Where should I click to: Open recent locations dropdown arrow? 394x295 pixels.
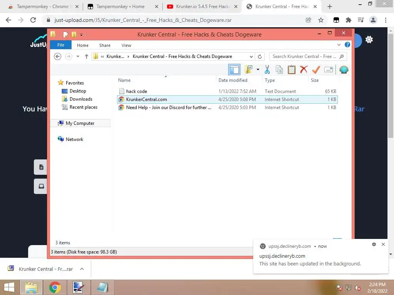click(78, 56)
